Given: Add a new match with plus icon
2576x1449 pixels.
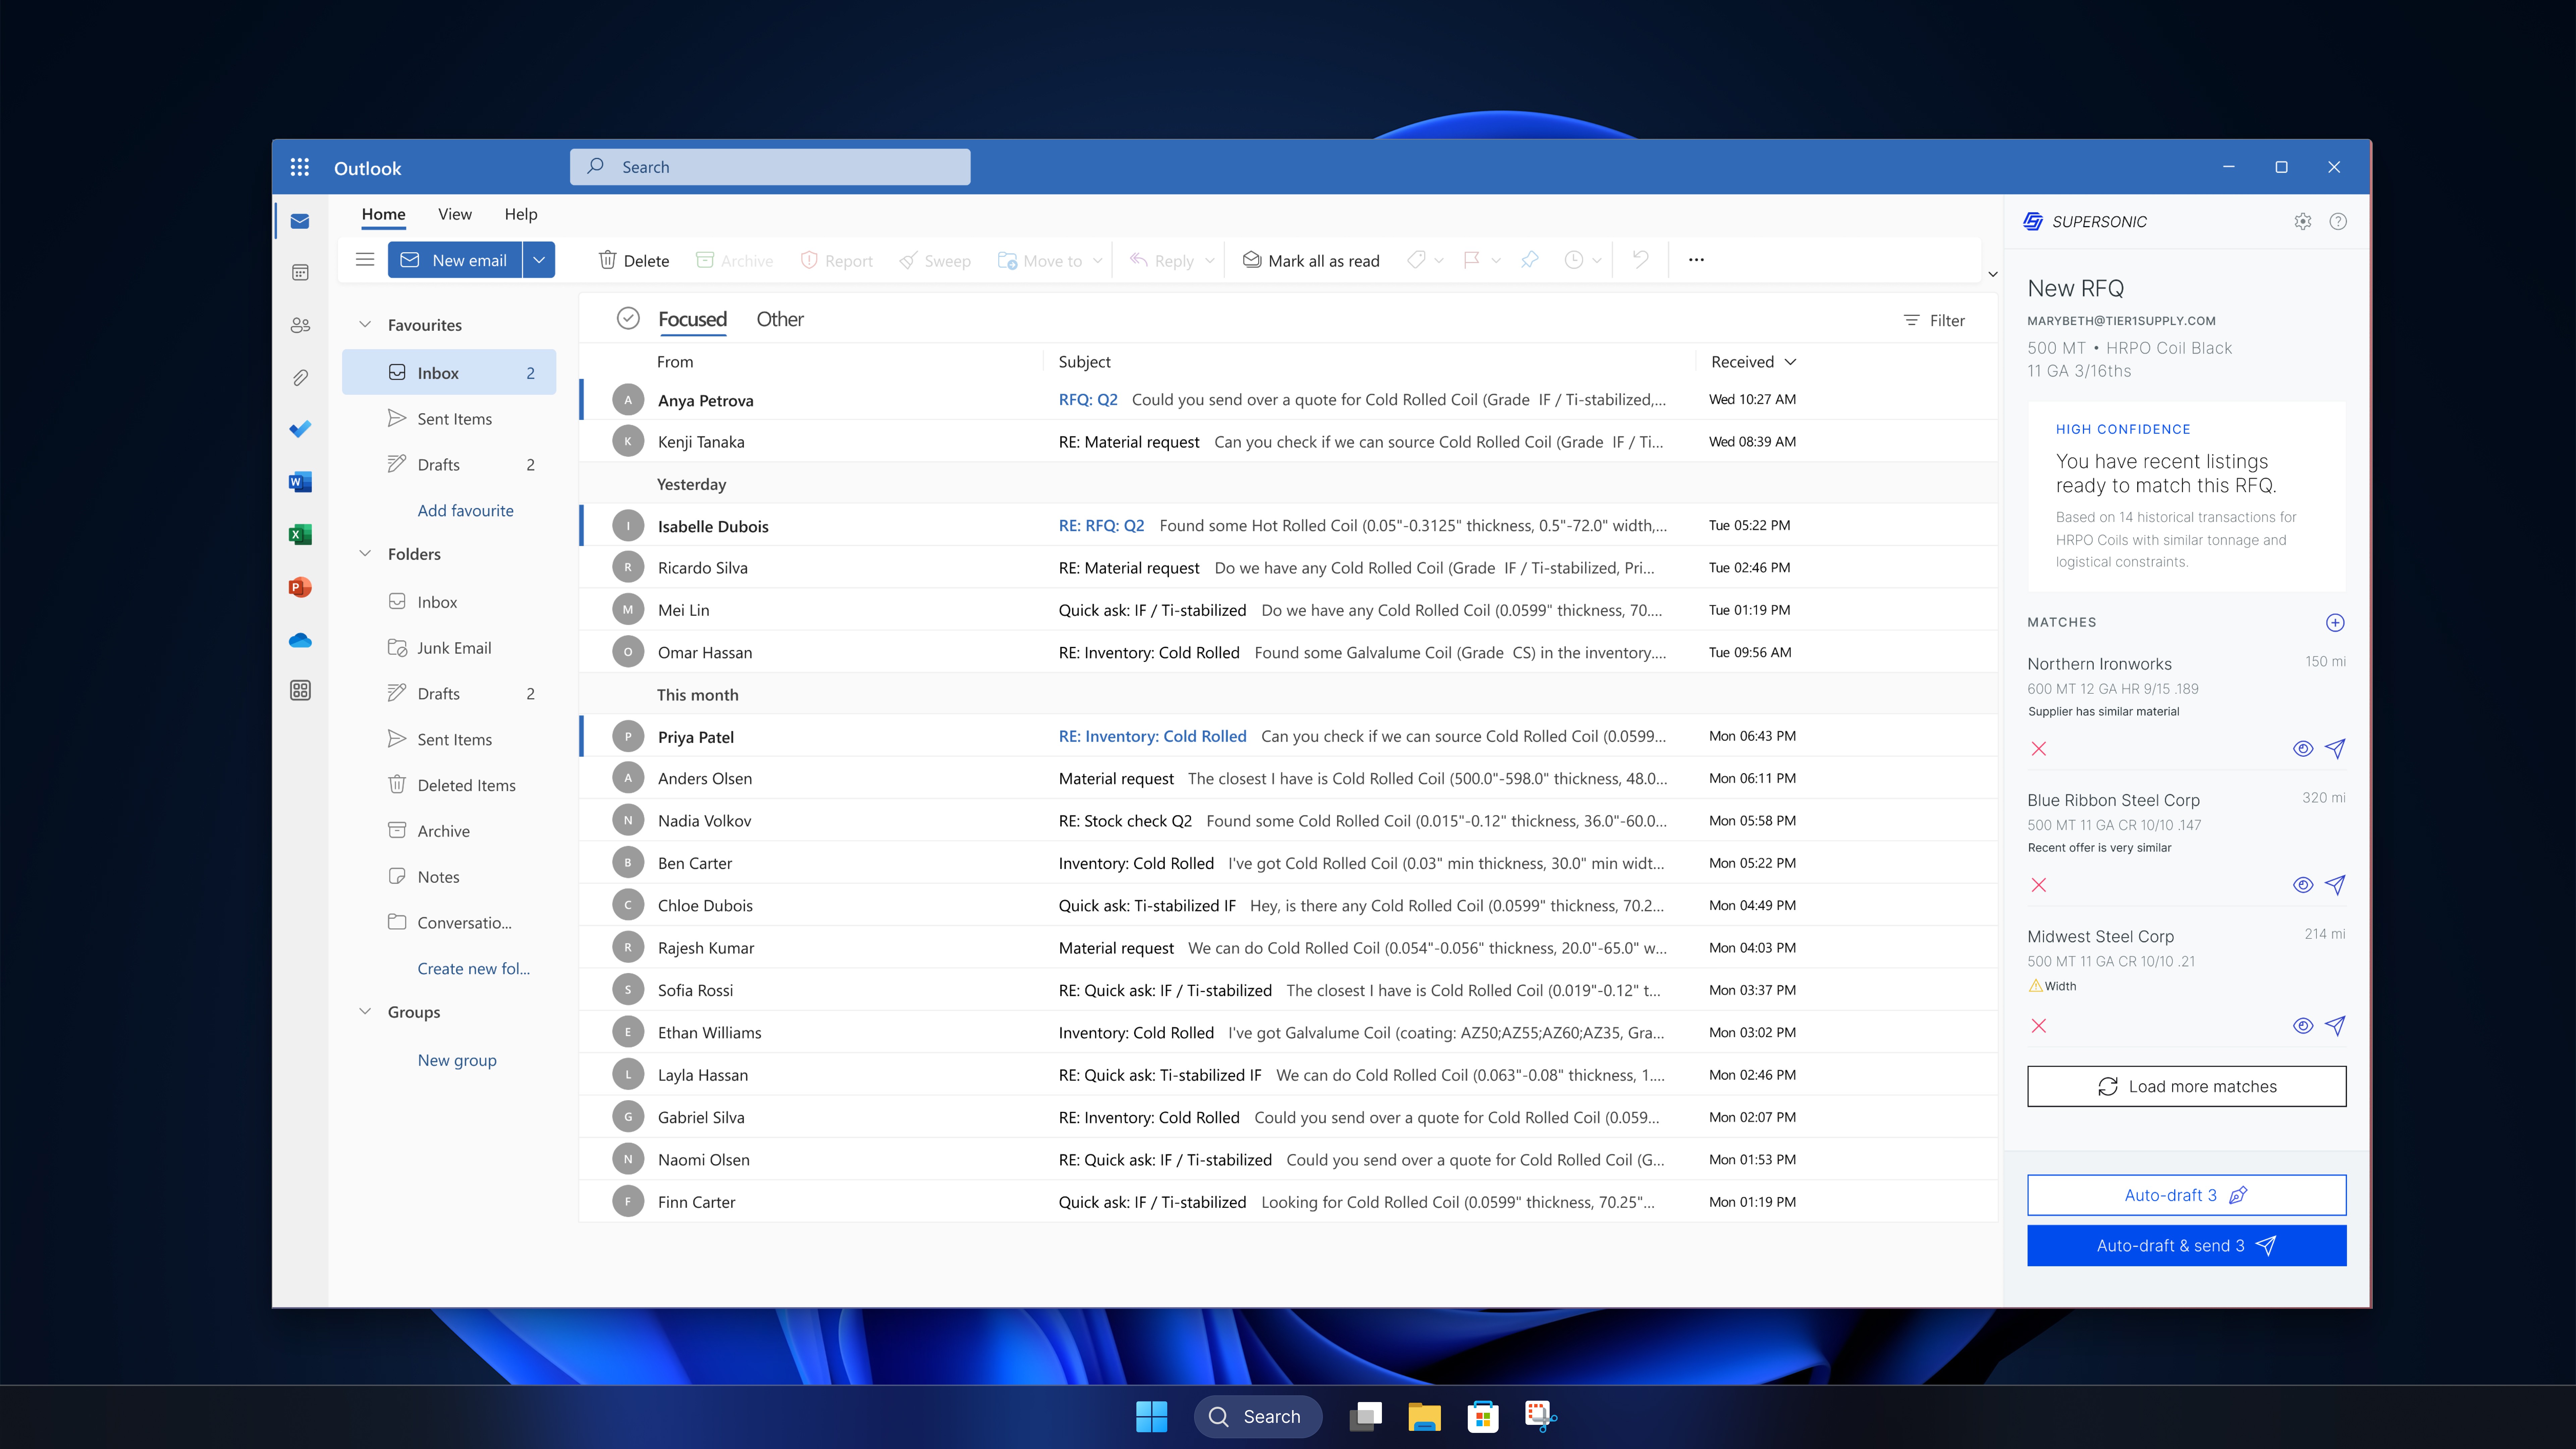Looking at the screenshot, I should click(x=2335, y=623).
